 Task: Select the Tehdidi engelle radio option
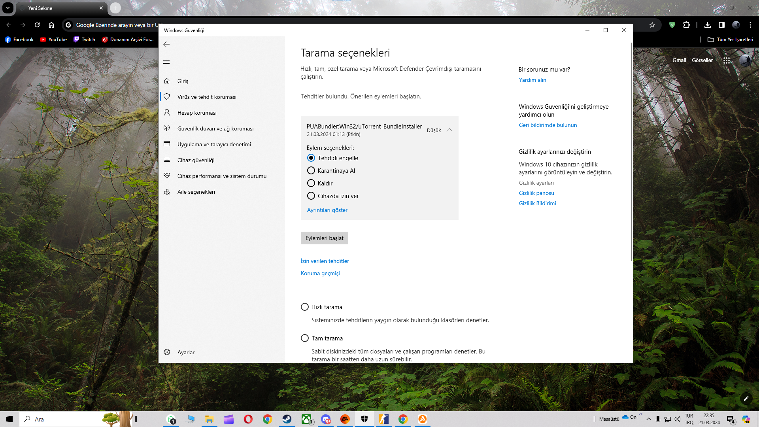[311, 158]
